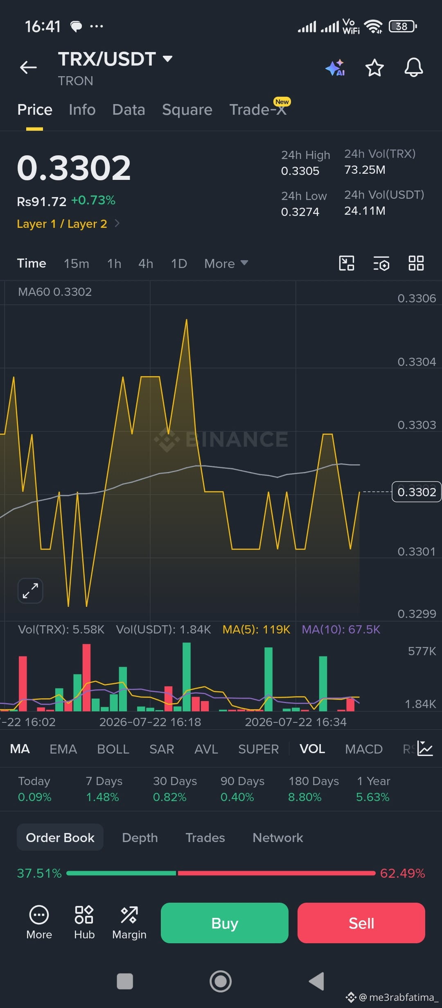Toggle the AVL indicator
The image size is (442, 1008).
(x=206, y=749)
